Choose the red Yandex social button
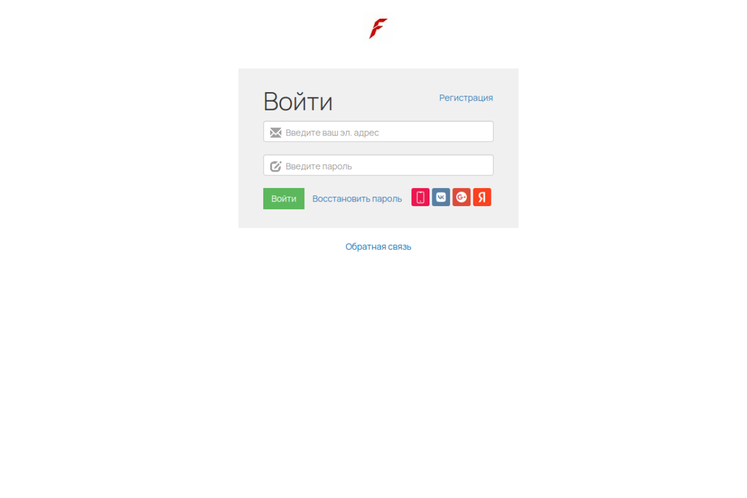 tap(482, 197)
